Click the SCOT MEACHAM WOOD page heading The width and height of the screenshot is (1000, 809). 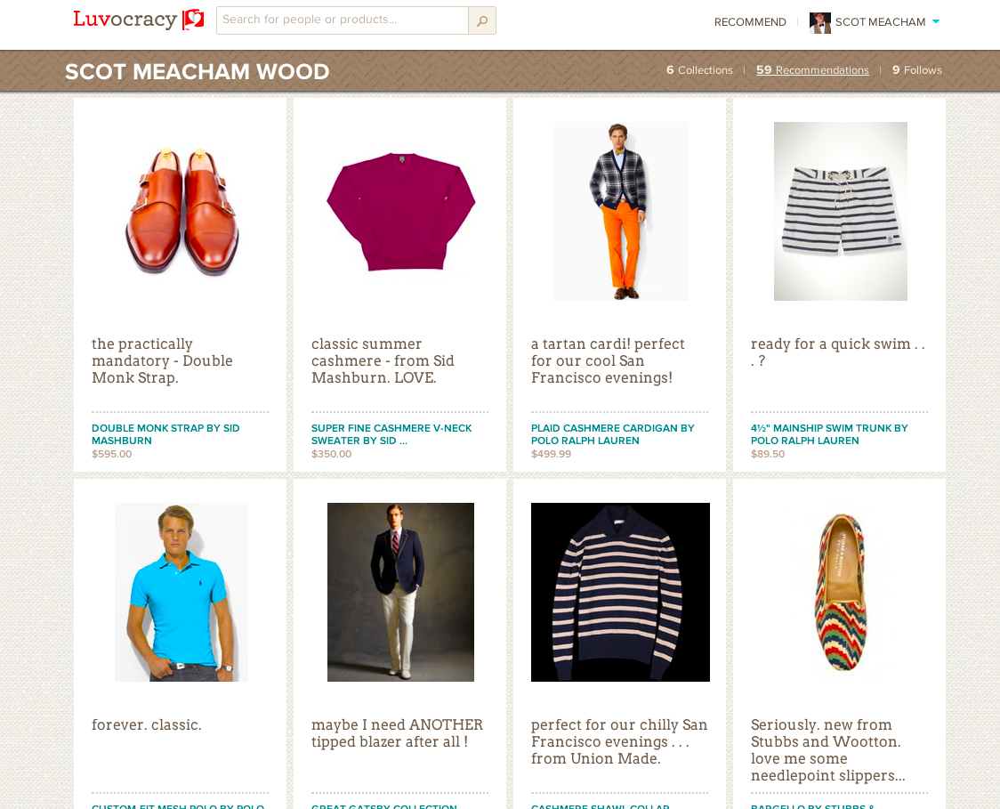pos(198,71)
